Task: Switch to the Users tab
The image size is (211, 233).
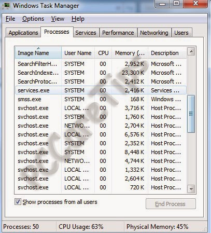Action: coord(181,33)
